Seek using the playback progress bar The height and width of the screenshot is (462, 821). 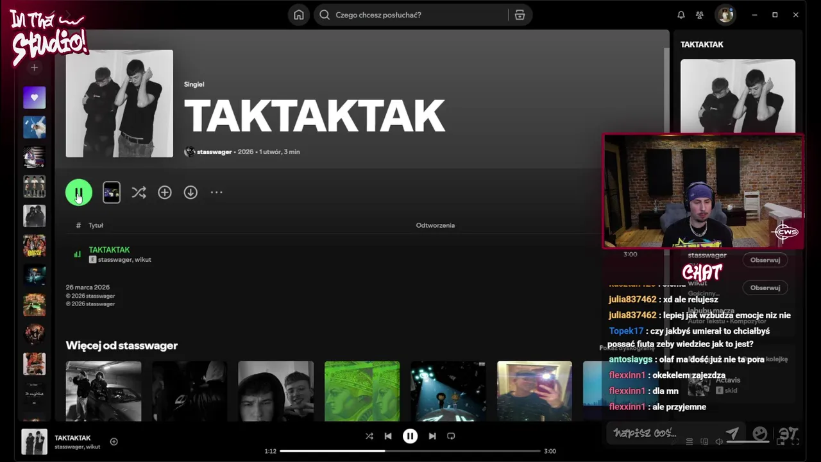click(x=410, y=451)
